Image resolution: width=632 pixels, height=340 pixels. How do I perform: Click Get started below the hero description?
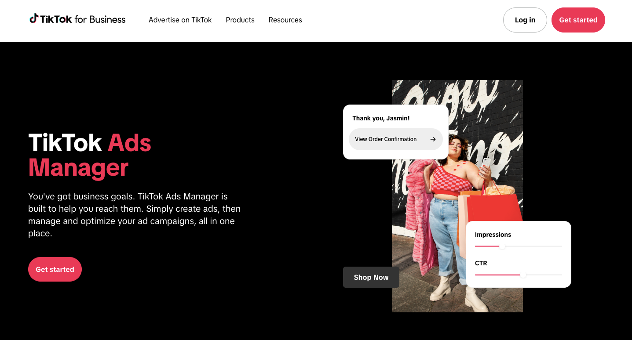(x=55, y=269)
